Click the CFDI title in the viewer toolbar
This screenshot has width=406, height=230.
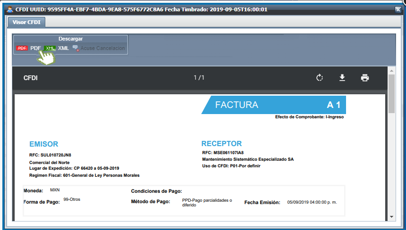(x=31, y=78)
